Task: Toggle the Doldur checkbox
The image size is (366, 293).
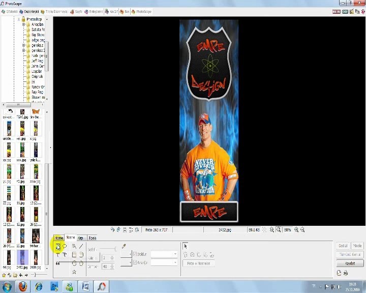Action: [x=135, y=254]
